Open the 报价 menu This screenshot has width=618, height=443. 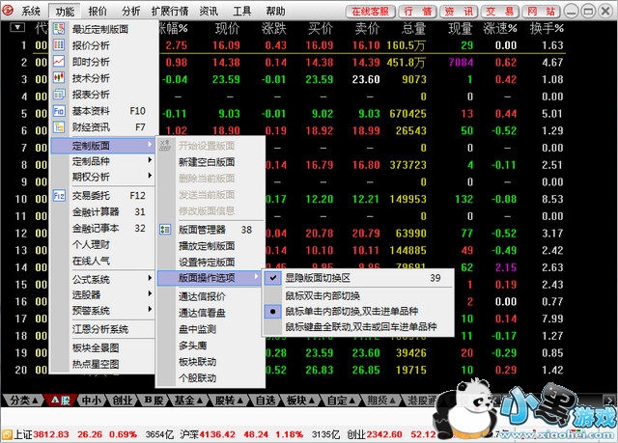click(x=98, y=11)
